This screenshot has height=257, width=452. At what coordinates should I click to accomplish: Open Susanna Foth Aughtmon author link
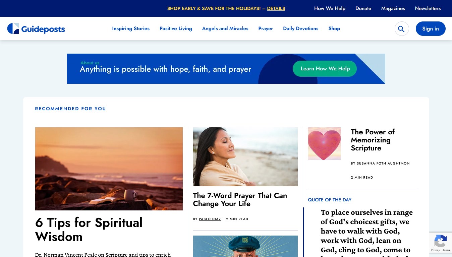[383, 164]
